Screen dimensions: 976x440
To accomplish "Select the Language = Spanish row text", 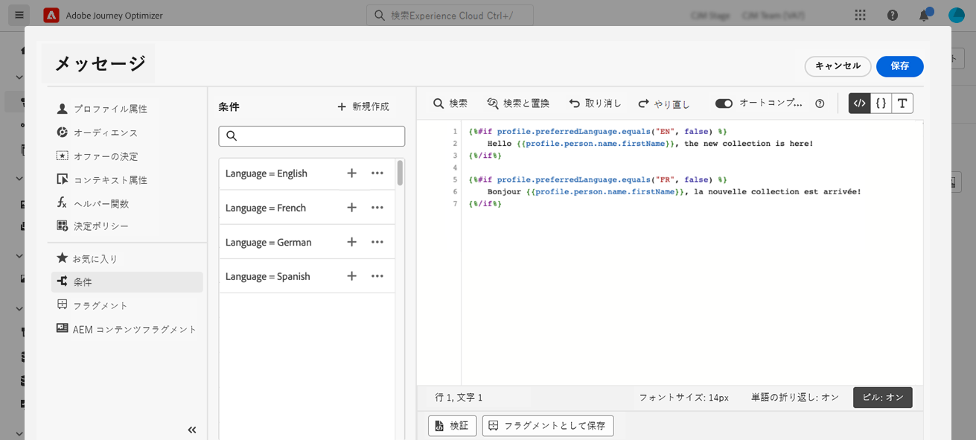I will pyautogui.click(x=268, y=276).
